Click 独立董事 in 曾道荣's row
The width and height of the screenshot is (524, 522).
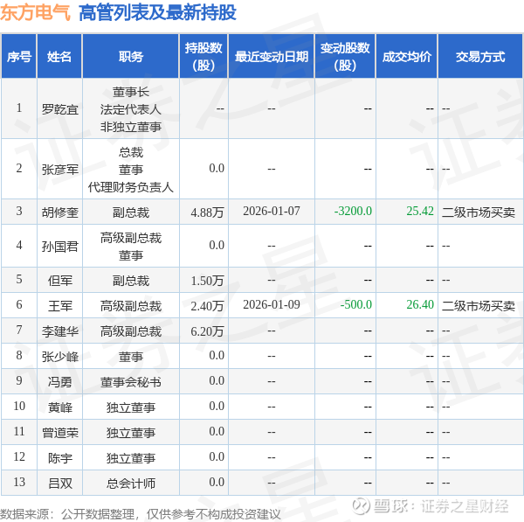click(131, 433)
